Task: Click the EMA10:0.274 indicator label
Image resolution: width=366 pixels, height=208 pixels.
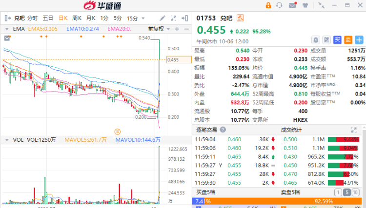Action: coord(82,29)
